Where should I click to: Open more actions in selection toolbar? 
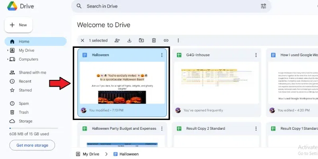point(178,40)
